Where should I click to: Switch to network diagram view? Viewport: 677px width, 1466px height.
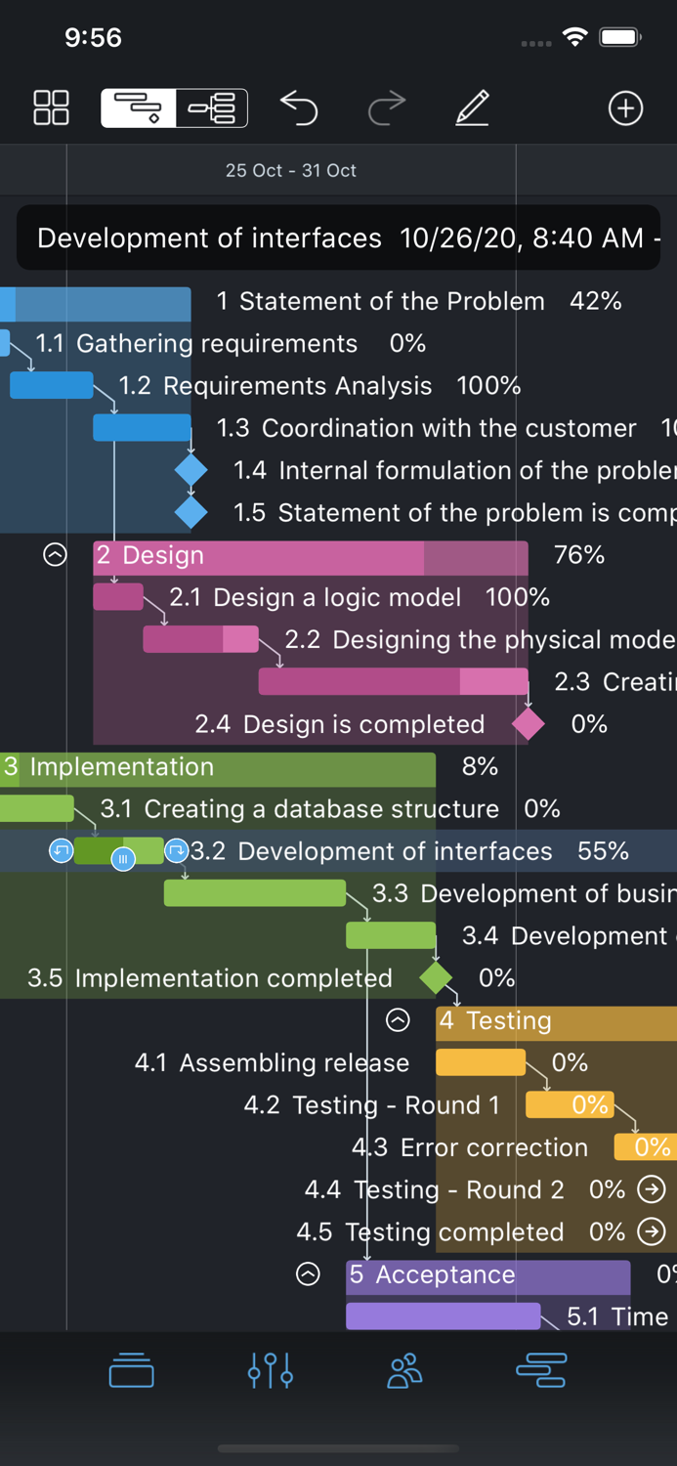click(x=212, y=108)
